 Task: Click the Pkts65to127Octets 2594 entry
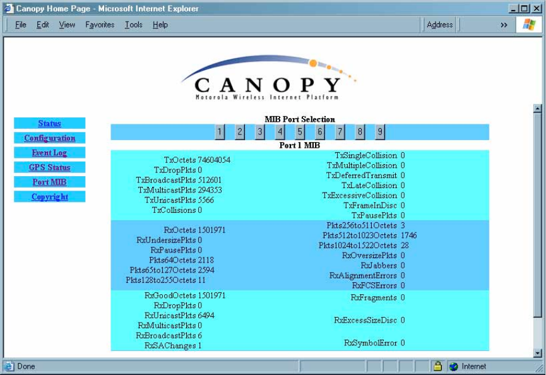(x=172, y=270)
